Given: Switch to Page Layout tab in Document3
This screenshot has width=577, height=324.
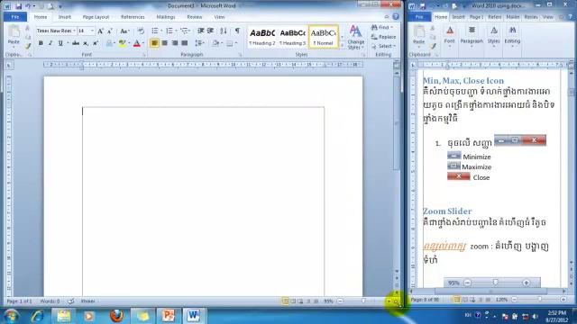Looking at the screenshot, I should click(96, 17).
